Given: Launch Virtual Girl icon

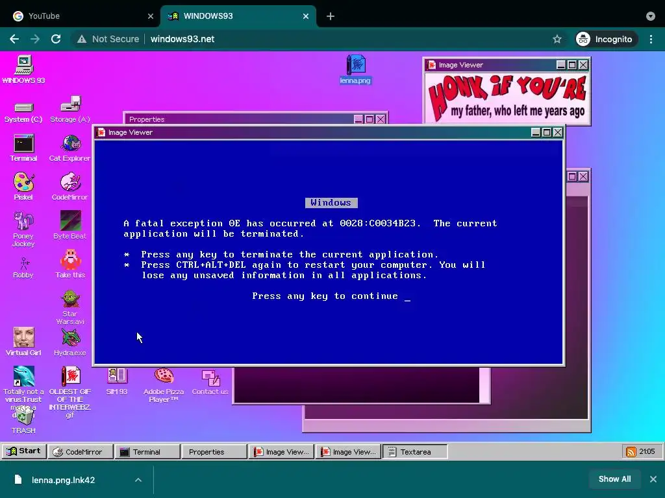Looking at the screenshot, I should [x=23, y=341].
